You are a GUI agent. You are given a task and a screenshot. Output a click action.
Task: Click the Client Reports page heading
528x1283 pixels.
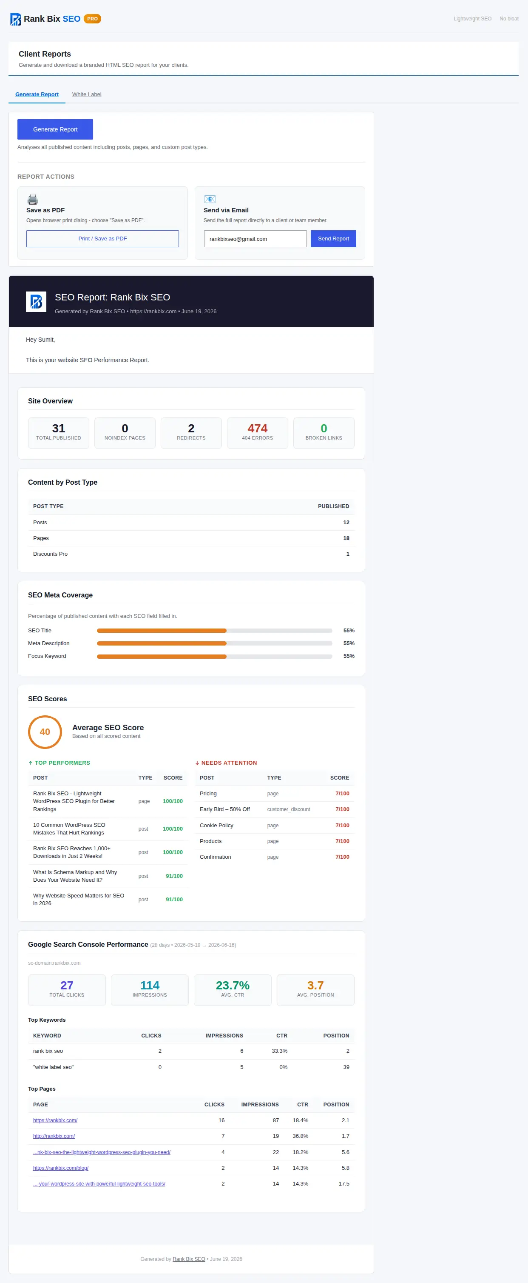coord(45,54)
